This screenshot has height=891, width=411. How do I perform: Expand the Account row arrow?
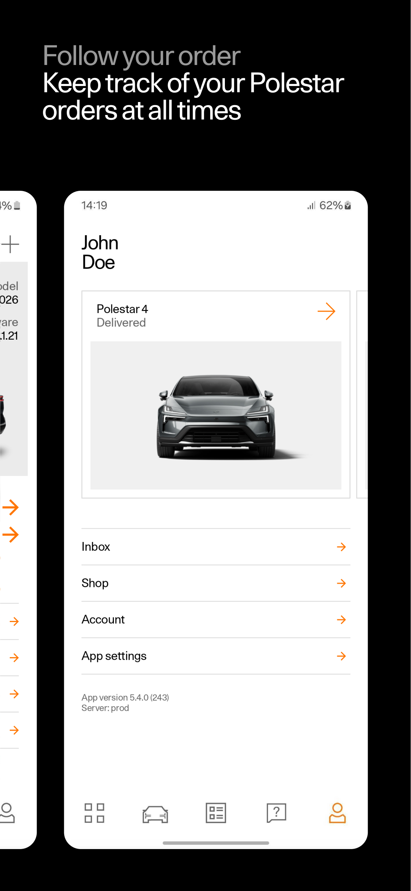[x=341, y=620]
